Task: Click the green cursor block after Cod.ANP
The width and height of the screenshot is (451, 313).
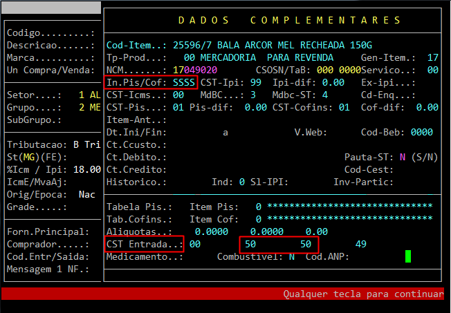Action: tap(408, 256)
